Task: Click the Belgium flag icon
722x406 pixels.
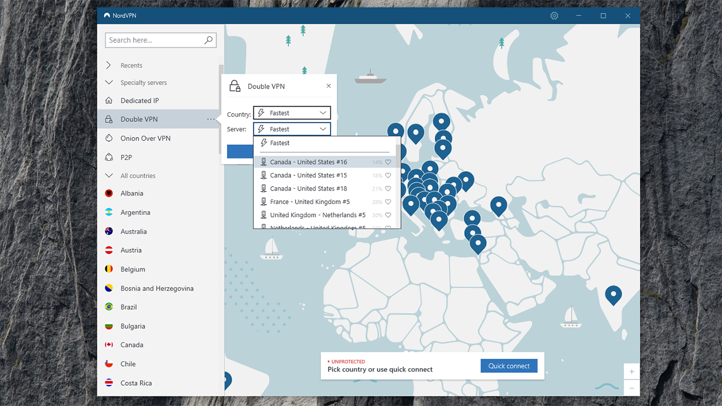Action: click(x=109, y=269)
